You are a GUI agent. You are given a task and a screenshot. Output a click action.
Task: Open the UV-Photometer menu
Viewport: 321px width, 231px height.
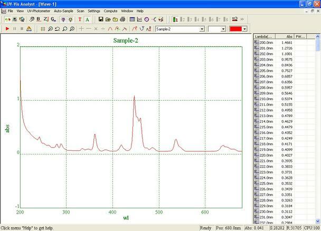[39, 11]
